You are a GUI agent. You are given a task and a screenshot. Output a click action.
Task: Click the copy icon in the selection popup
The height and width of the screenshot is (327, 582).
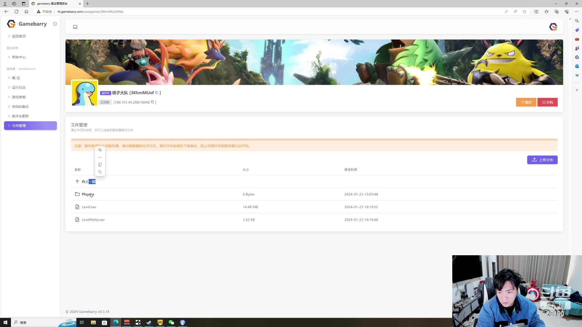coord(100,165)
